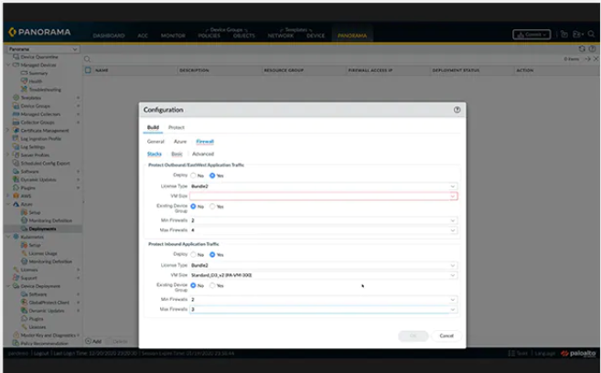The height and width of the screenshot is (373, 601).
Task: Switch to the Advanced sub-tab
Action: 202,154
